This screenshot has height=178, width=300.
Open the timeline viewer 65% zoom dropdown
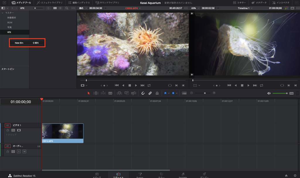196,8
